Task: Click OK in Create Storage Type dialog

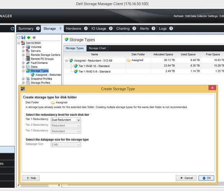Action: [206, 178]
